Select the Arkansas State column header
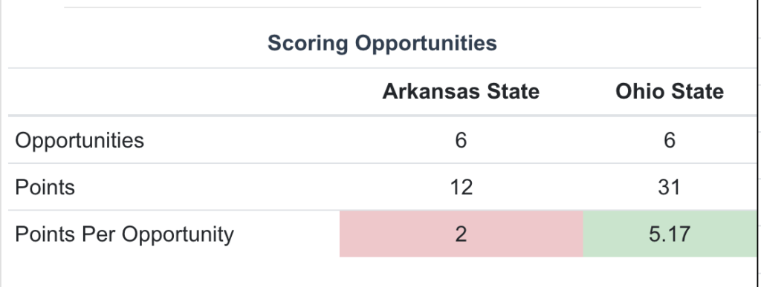Screen dimensions: 761x287 point(461,91)
